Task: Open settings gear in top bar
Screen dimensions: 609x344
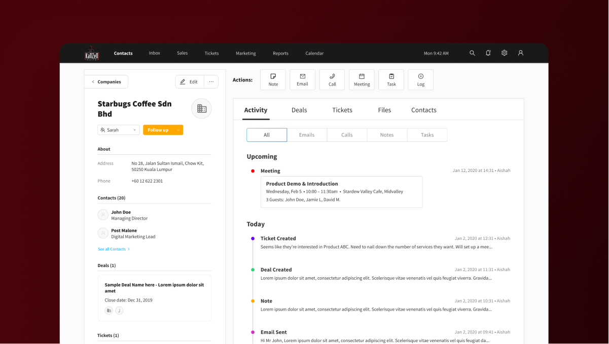Action: [x=504, y=53]
